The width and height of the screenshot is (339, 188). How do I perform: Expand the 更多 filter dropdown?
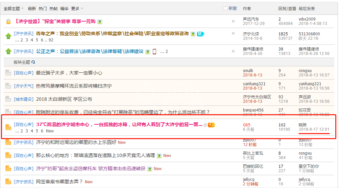tap(77, 9)
